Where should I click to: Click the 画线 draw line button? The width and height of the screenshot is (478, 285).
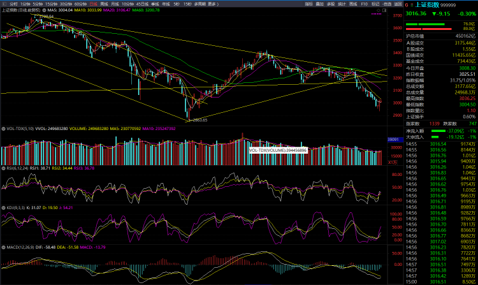(x=353, y=4)
